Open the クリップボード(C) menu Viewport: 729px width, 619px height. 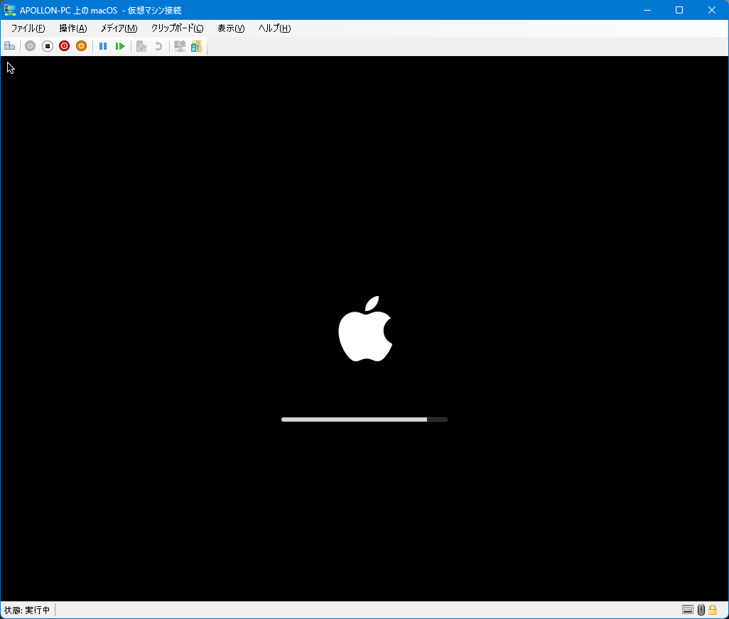177,28
